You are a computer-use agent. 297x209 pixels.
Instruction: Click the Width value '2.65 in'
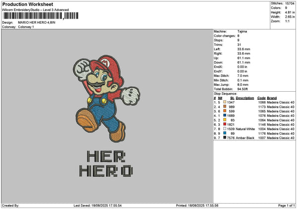tap(290, 17)
